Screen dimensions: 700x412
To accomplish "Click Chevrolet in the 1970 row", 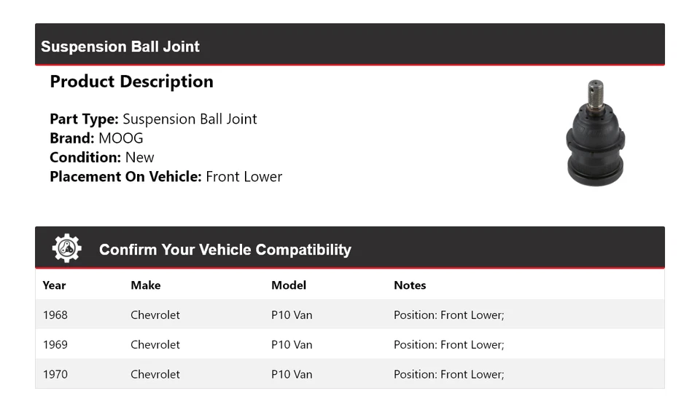I will [155, 375].
